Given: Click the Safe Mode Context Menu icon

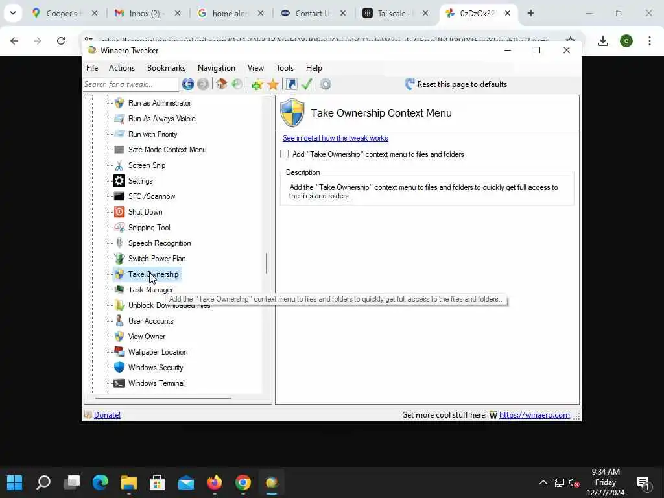Looking at the screenshot, I should [x=119, y=150].
